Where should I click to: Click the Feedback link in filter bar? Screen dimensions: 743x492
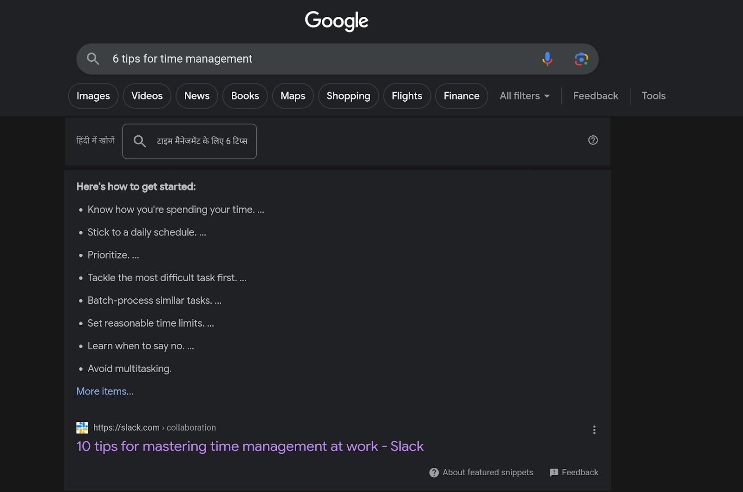[x=595, y=96]
